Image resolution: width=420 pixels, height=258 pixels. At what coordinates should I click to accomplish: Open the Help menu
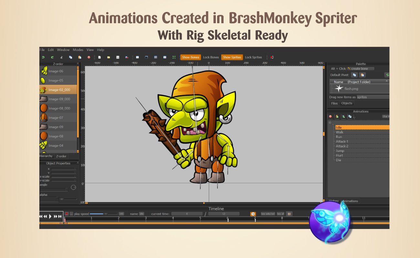[x=101, y=50]
